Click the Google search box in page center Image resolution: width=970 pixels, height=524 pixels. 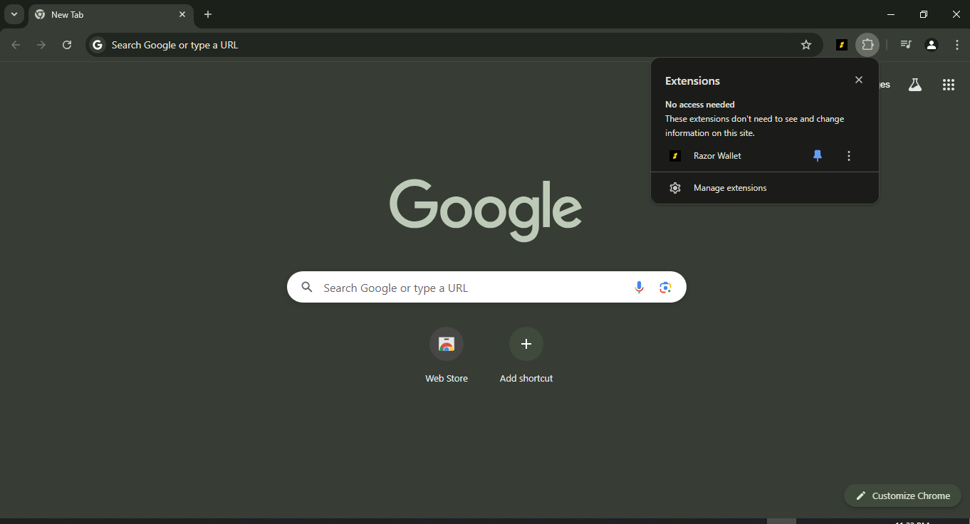(470, 288)
